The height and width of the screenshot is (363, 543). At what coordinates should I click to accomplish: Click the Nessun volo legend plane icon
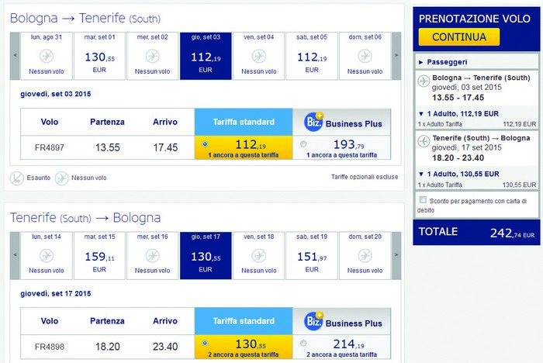pos(61,178)
